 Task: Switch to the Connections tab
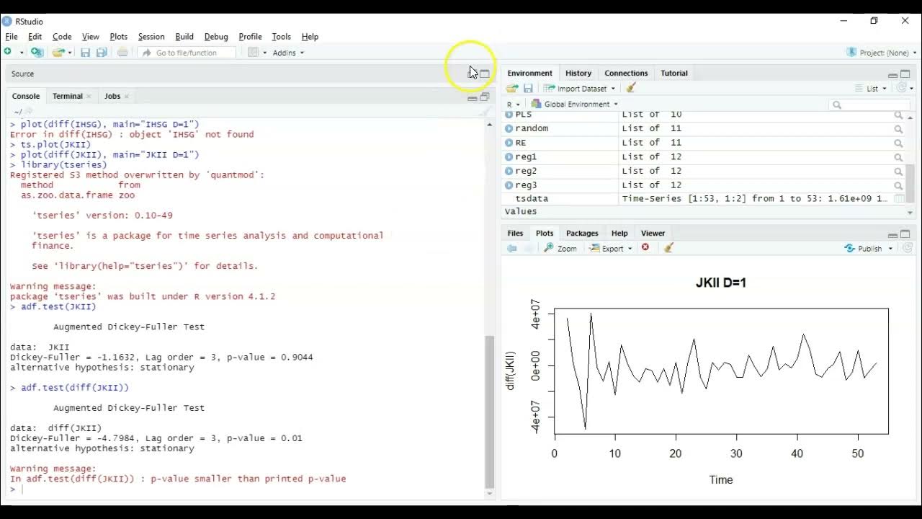626,73
